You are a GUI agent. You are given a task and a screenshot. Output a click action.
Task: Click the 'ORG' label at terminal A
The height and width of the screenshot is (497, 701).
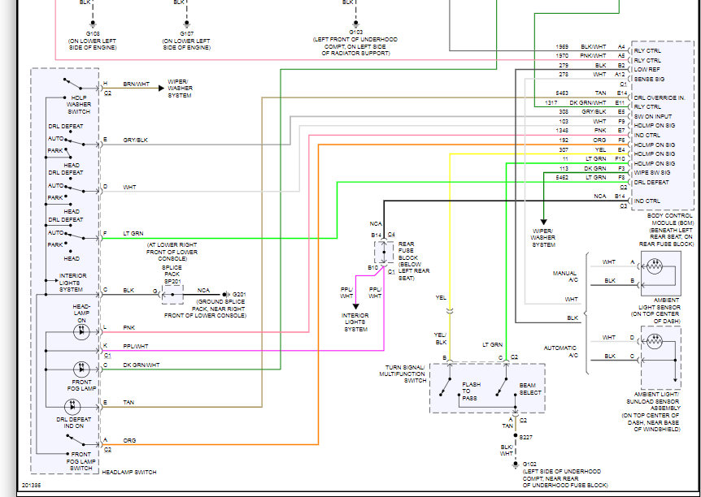click(x=129, y=441)
